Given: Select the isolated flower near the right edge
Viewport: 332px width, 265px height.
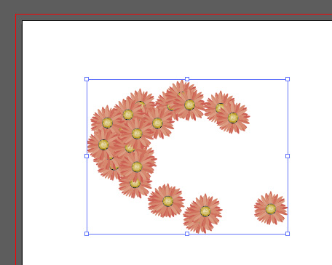Looking at the screenshot, I should 271,208.
